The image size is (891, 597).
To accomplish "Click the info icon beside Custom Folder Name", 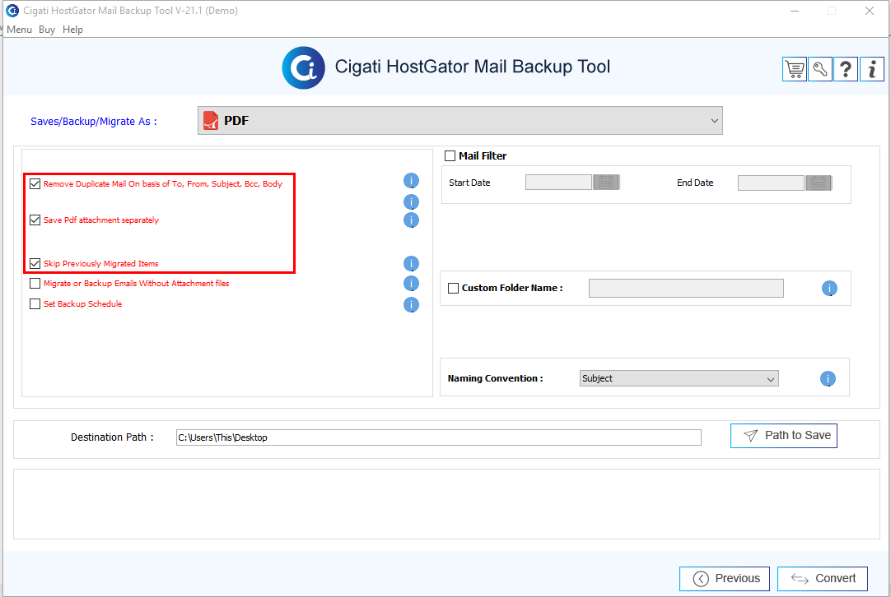I will [829, 289].
